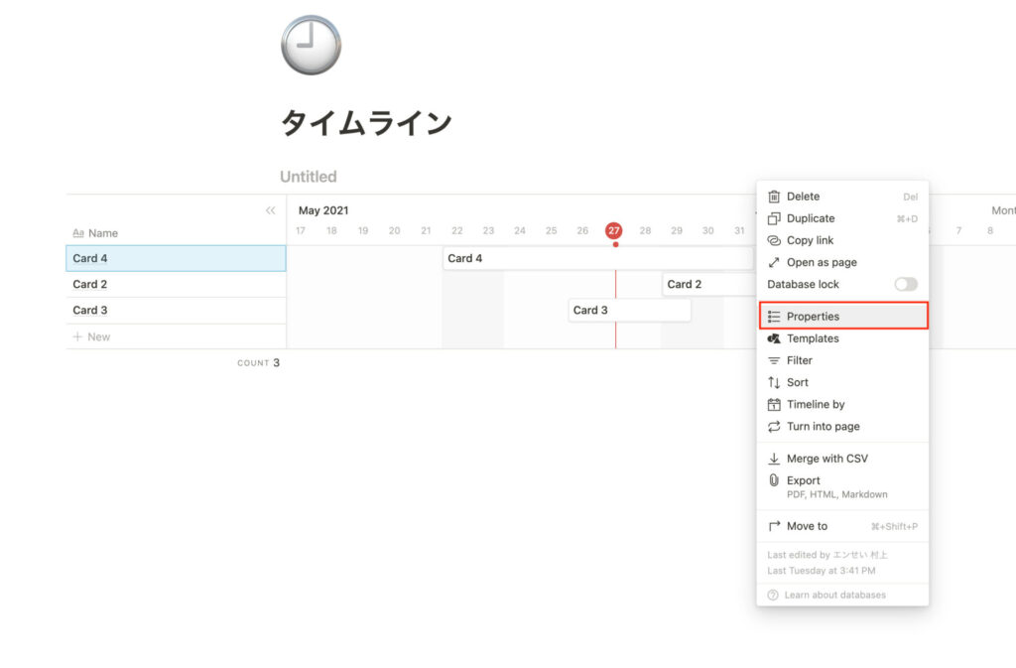Choose Delete from the context menu

pyautogui.click(x=842, y=197)
